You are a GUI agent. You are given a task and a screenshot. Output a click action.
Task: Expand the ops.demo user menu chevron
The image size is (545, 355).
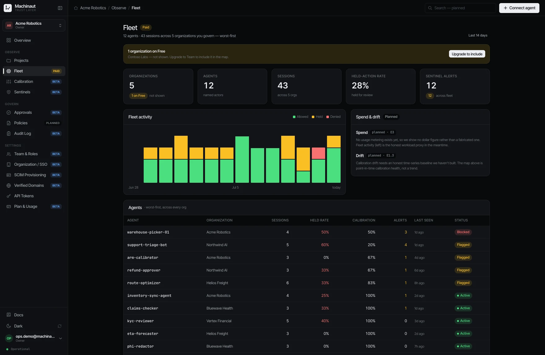(60, 338)
